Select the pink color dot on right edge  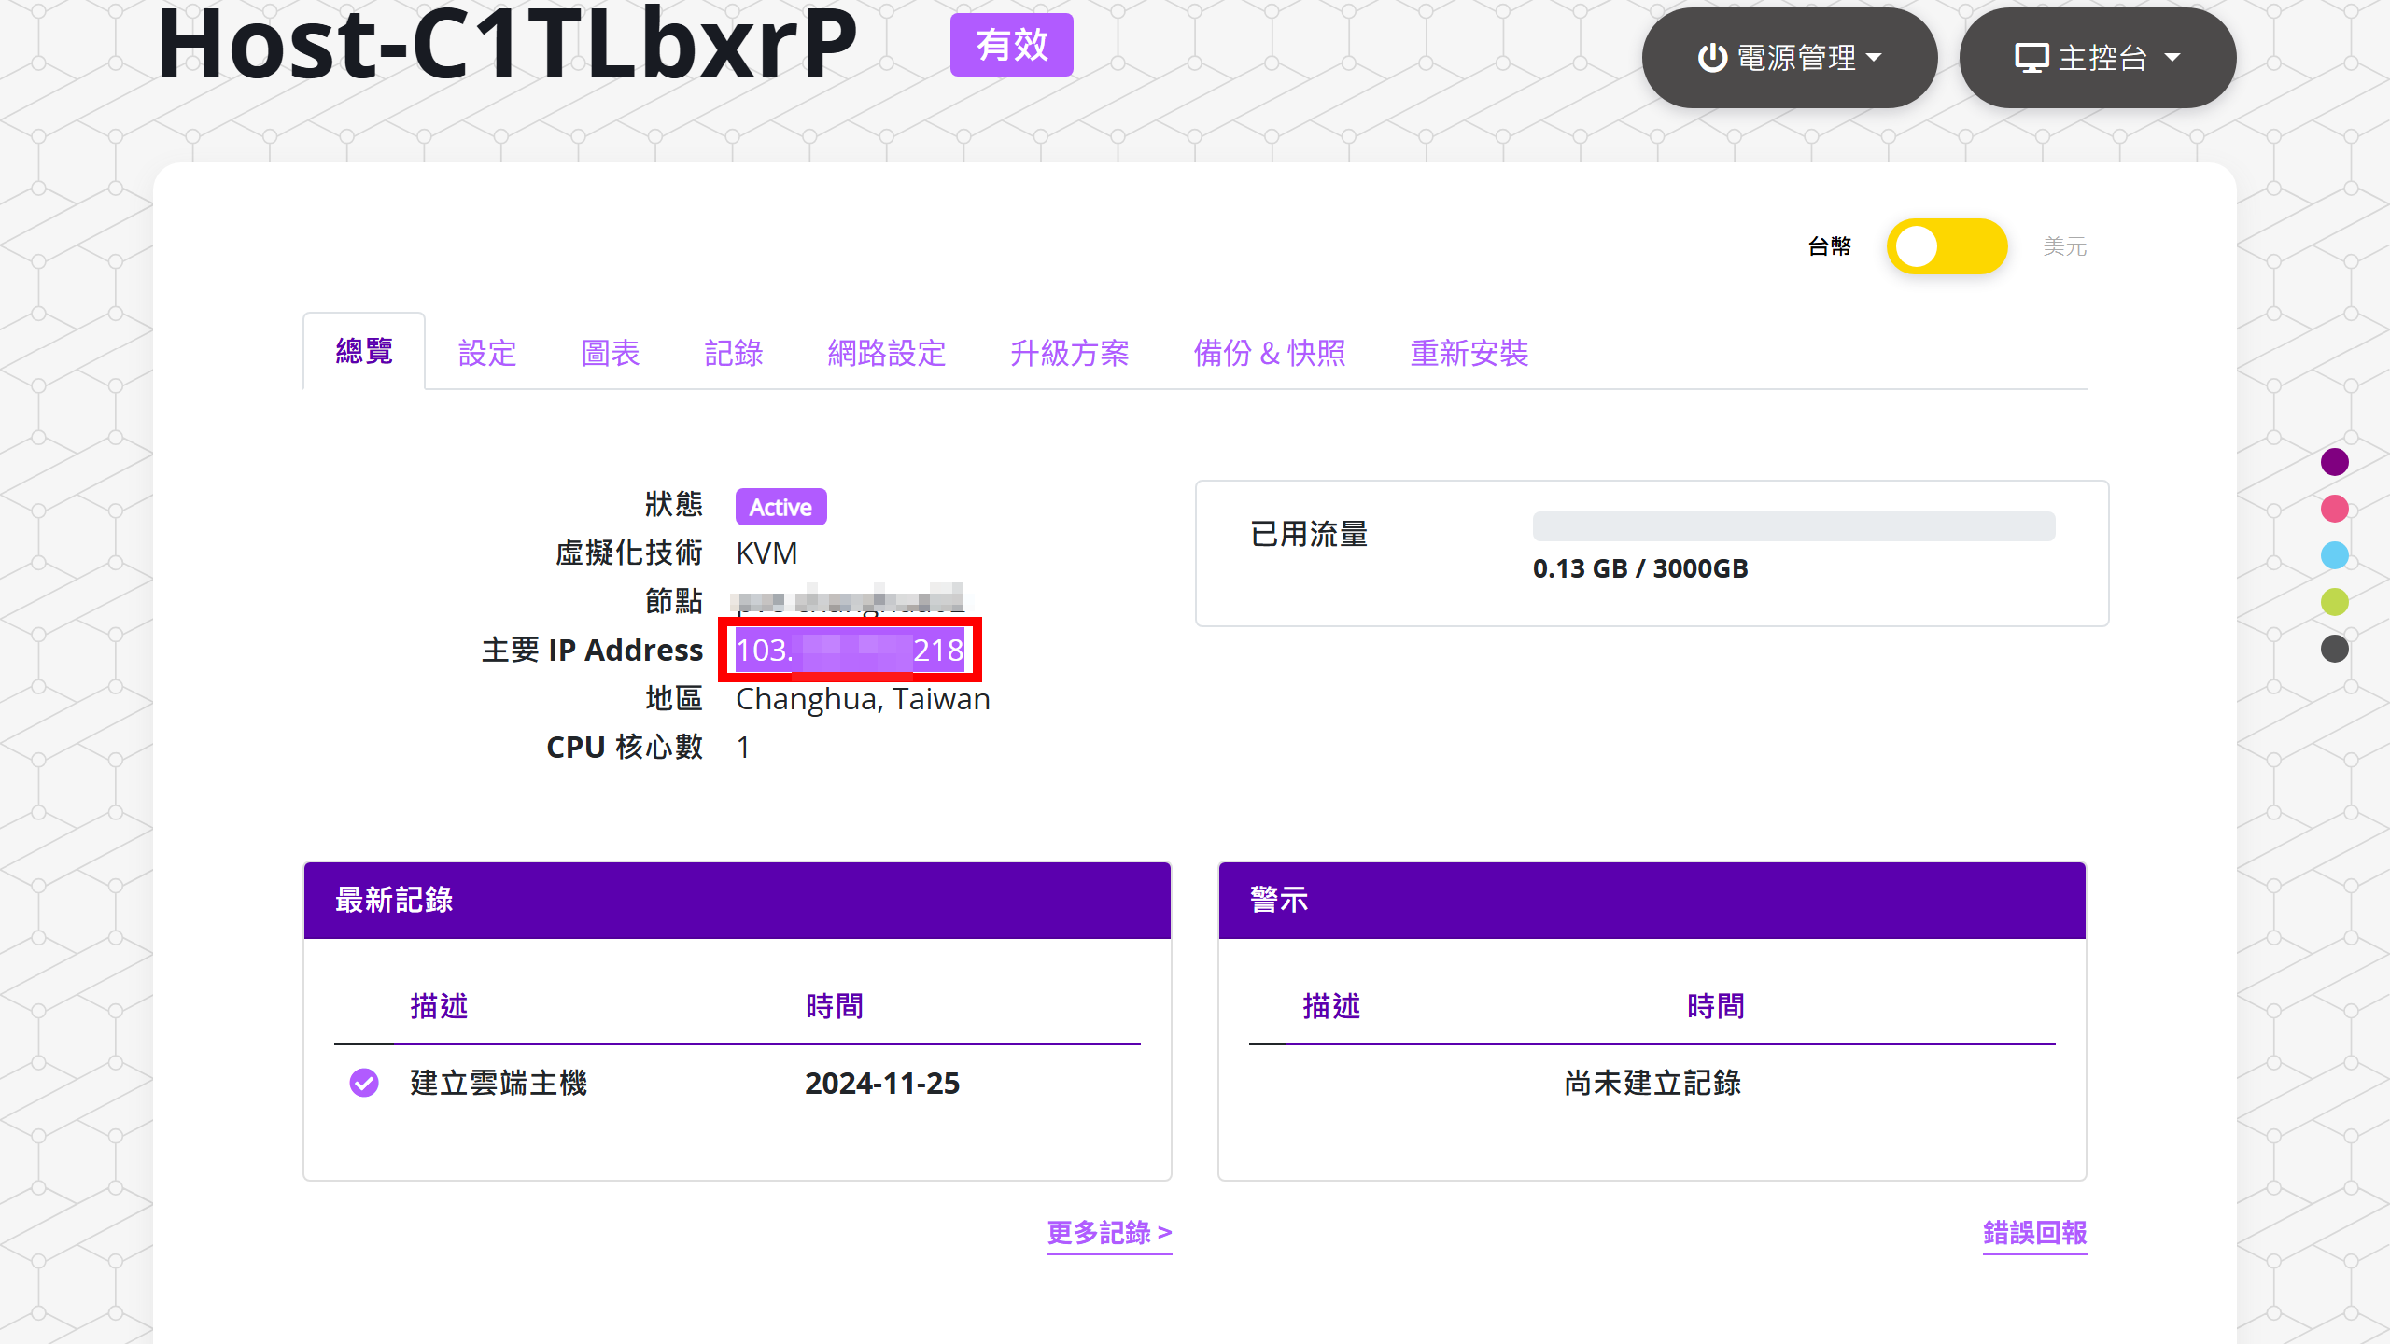coord(2334,509)
